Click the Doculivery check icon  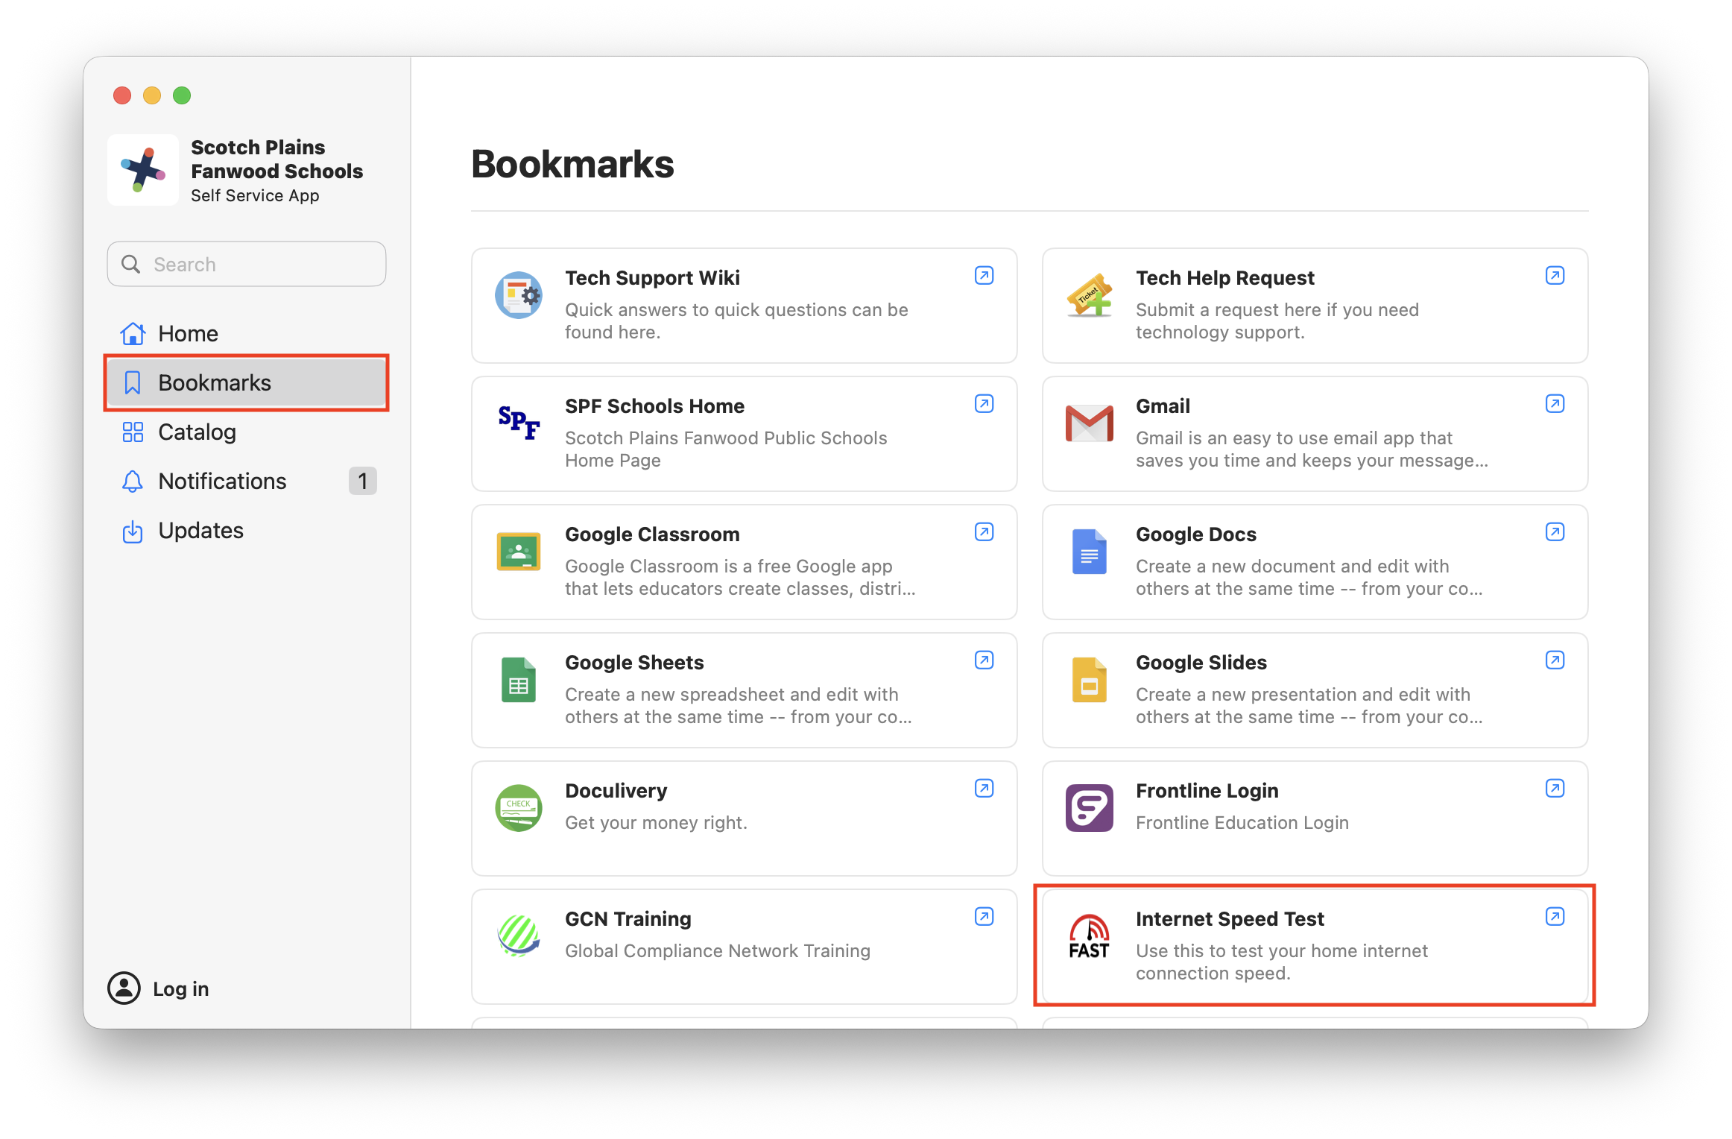(x=519, y=808)
